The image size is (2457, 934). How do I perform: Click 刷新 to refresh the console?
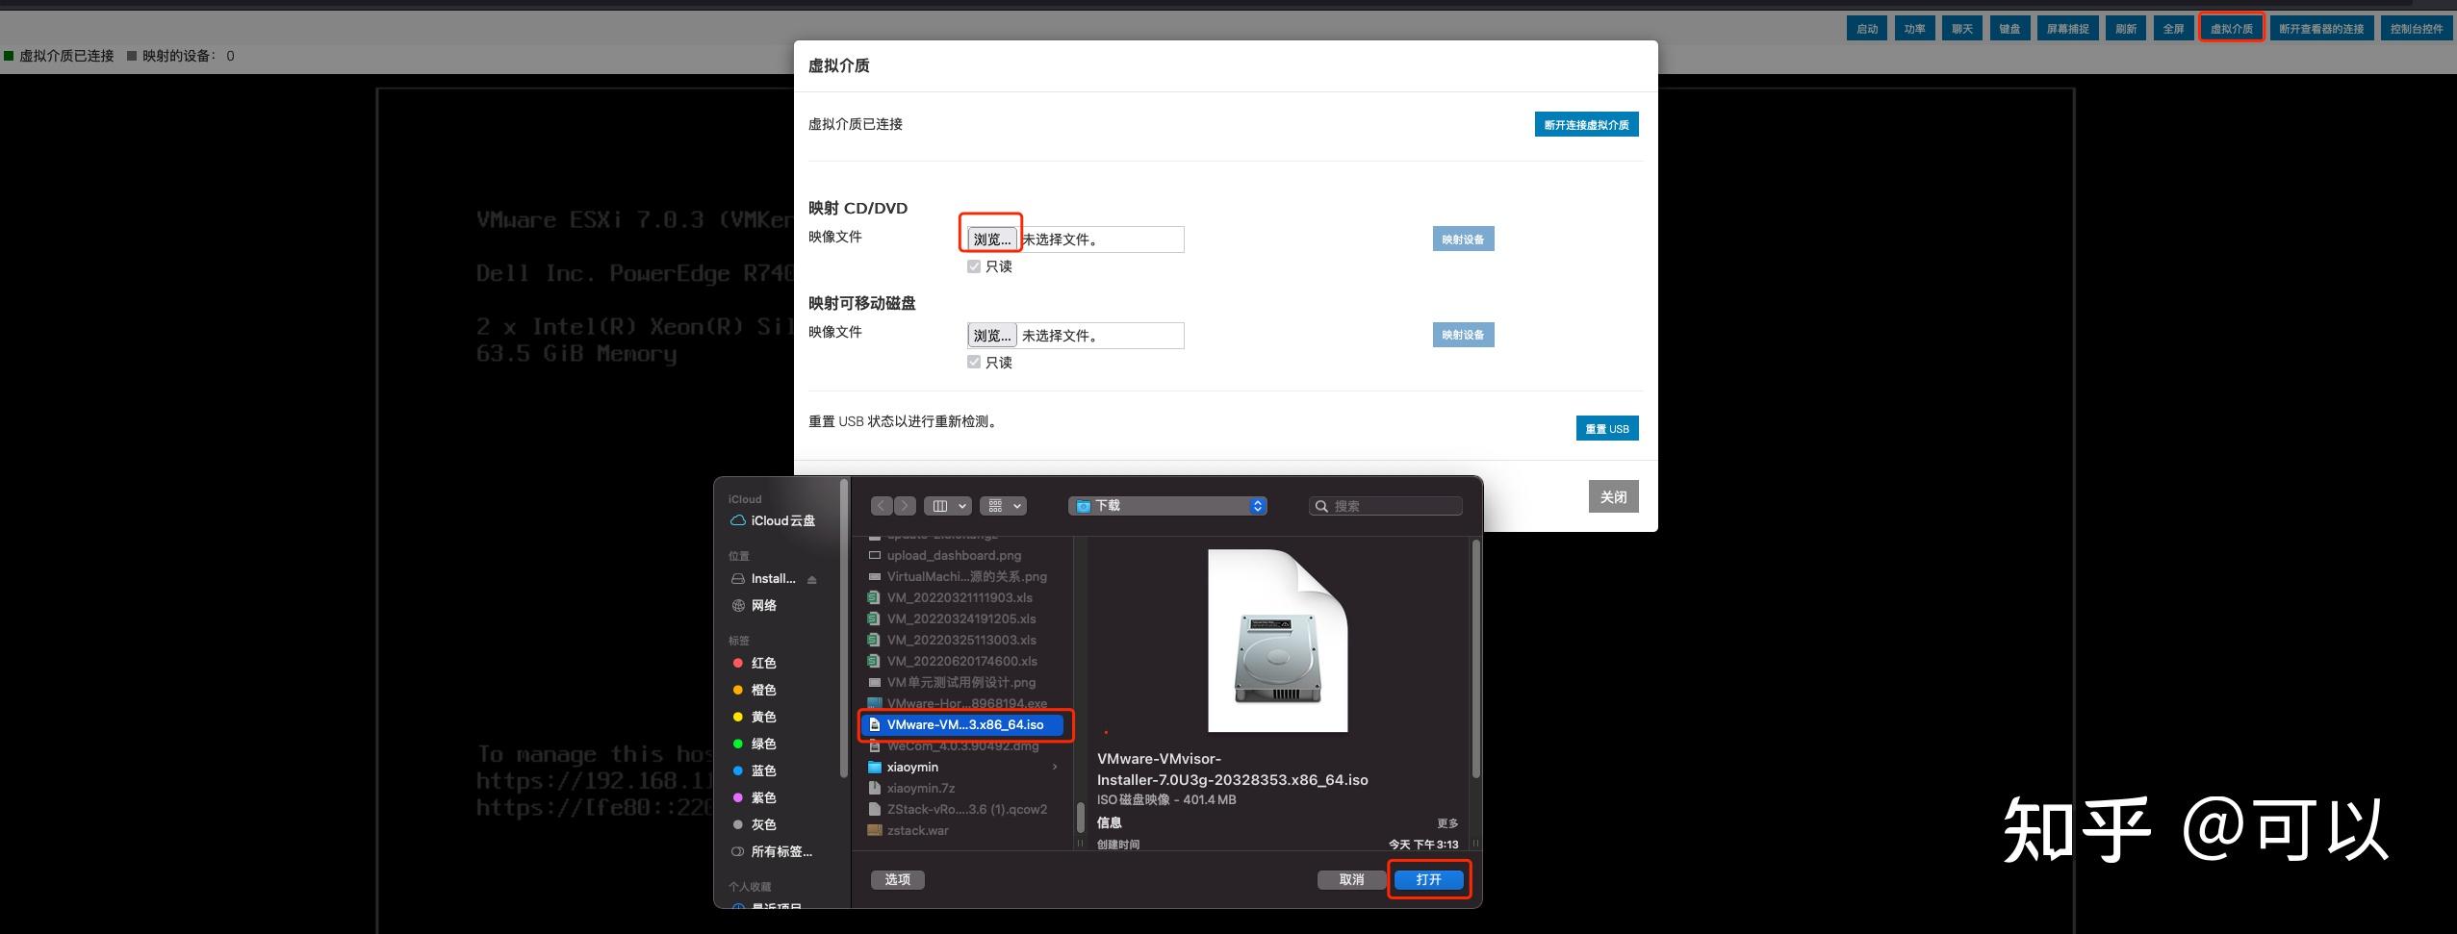pos(2126,29)
